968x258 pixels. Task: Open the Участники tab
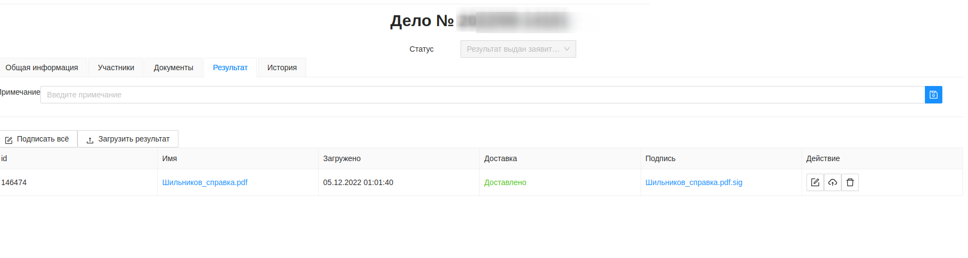click(116, 67)
